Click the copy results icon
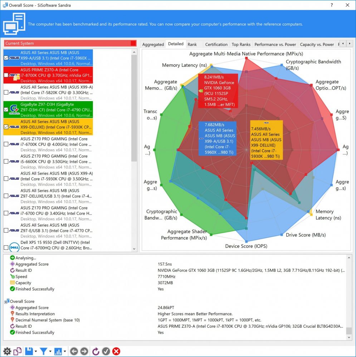This screenshot has width=356, height=357. point(18,351)
